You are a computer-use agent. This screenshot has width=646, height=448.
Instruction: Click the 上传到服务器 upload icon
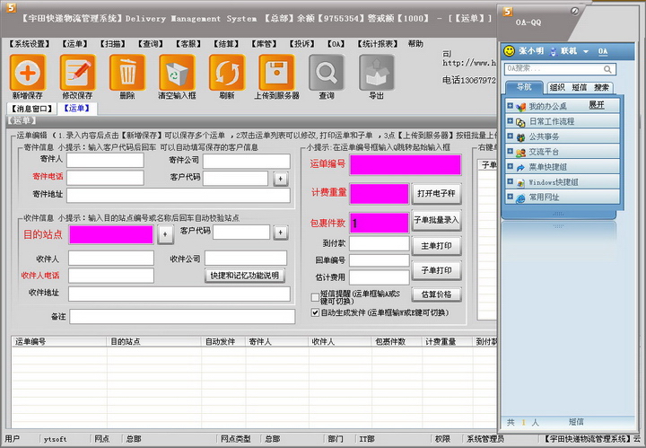(276, 72)
